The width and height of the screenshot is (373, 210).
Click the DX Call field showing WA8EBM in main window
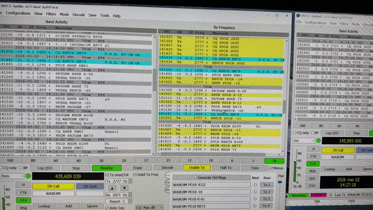point(53,194)
